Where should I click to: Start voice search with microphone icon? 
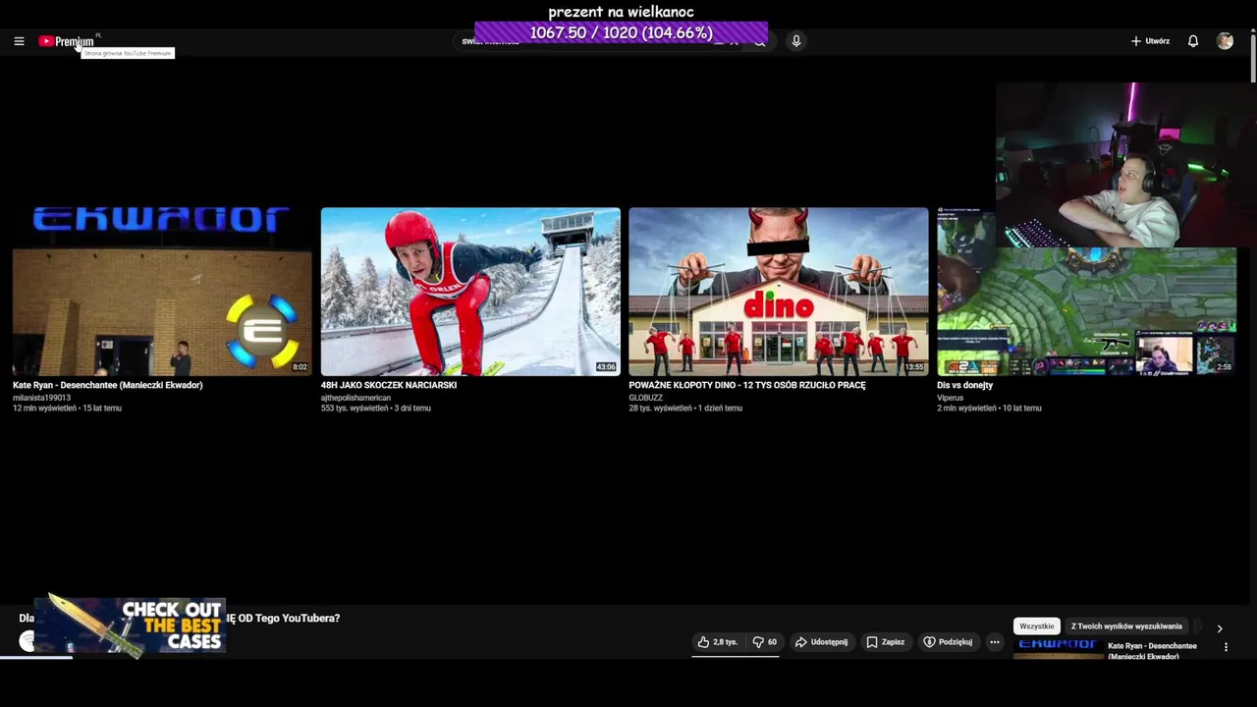[796, 41]
